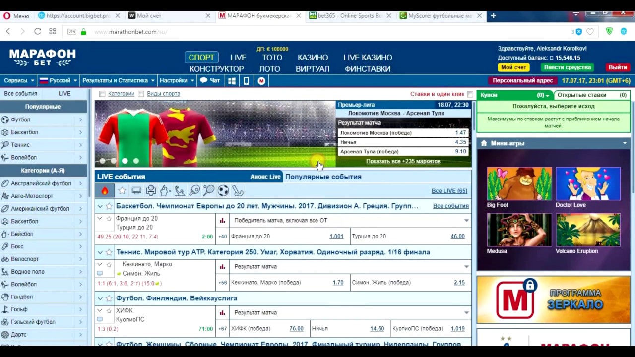Open the Сервисы dropdown menu
635x357 pixels.
click(19, 80)
